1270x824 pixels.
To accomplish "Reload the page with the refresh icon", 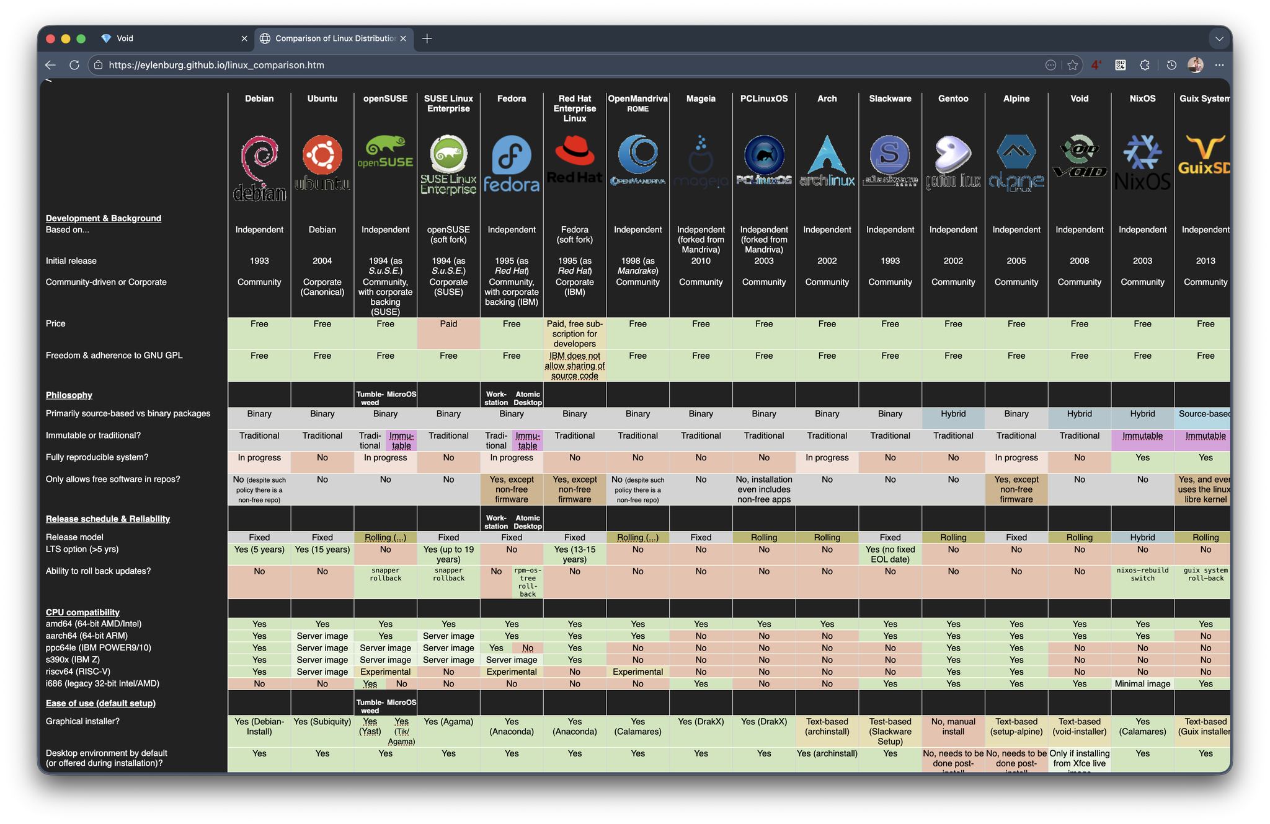I will (x=74, y=65).
